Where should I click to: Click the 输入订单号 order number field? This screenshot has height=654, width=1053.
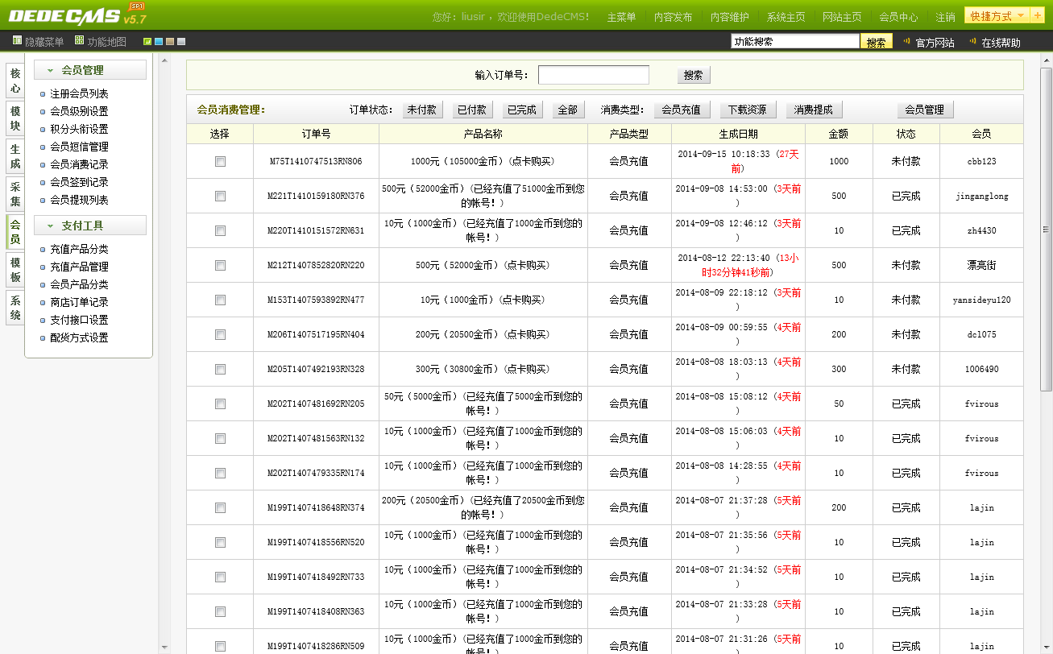(593, 75)
